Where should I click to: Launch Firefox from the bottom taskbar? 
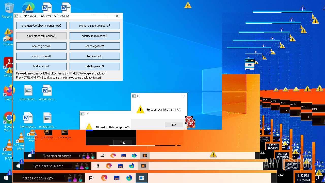point(129,178)
